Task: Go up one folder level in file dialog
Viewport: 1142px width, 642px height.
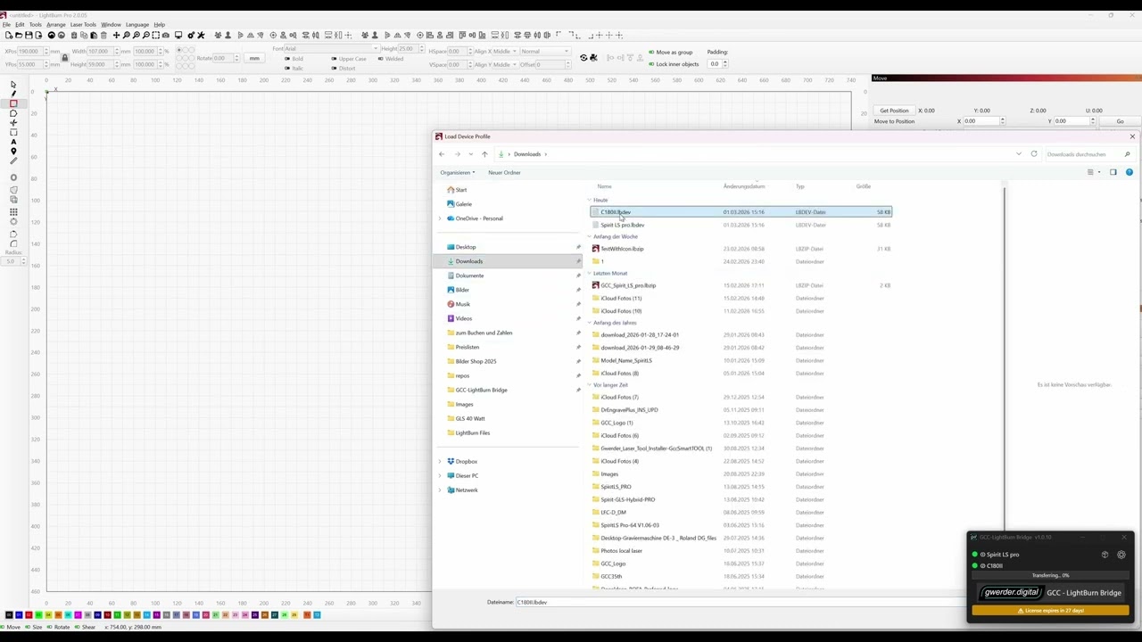Action: tap(484, 154)
